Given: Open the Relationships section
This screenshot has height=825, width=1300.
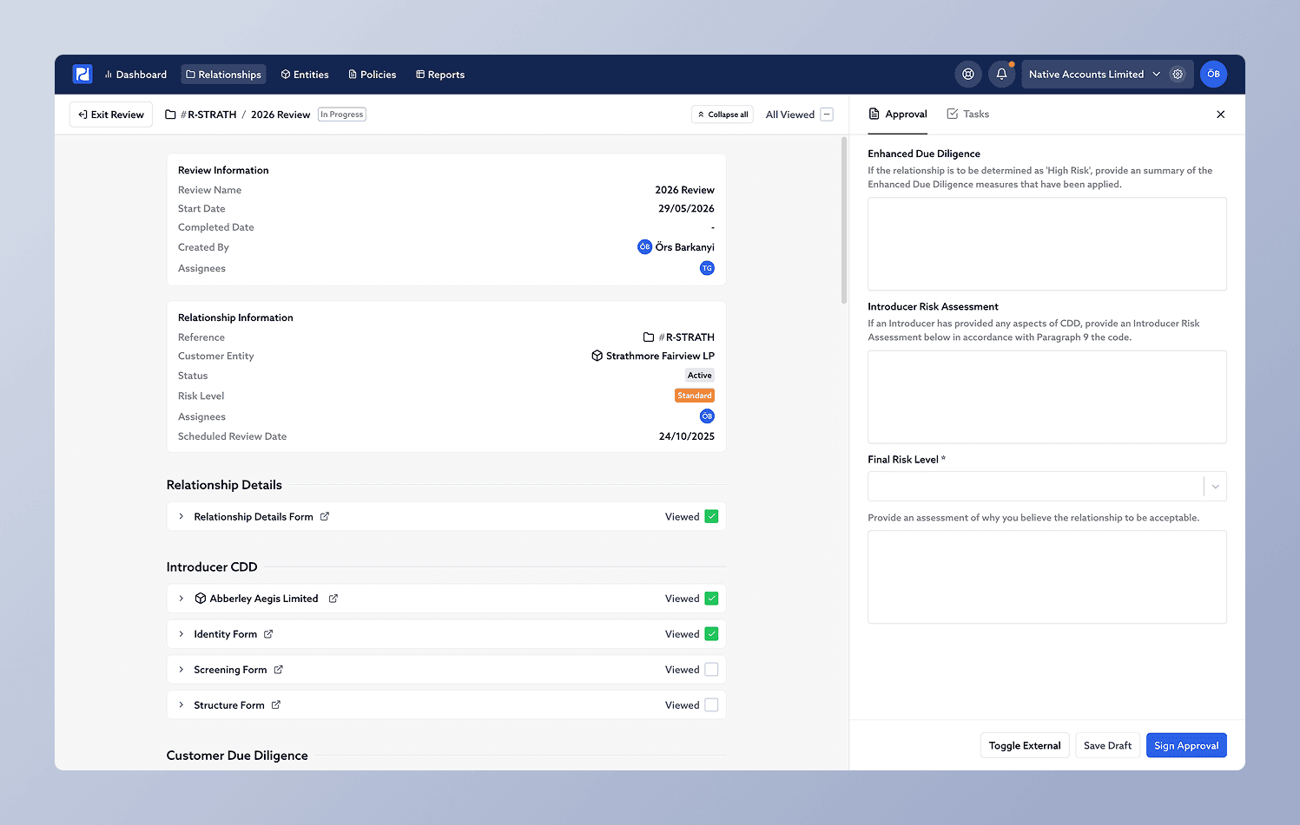Looking at the screenshot, I should [x=223, y=75].
